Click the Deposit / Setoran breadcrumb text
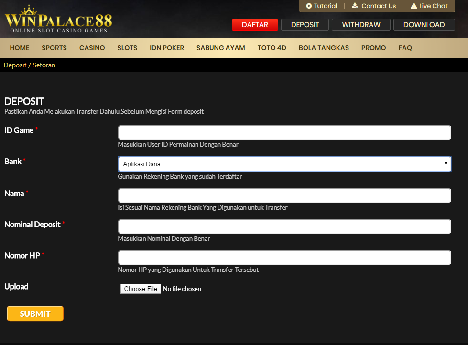 30,65
